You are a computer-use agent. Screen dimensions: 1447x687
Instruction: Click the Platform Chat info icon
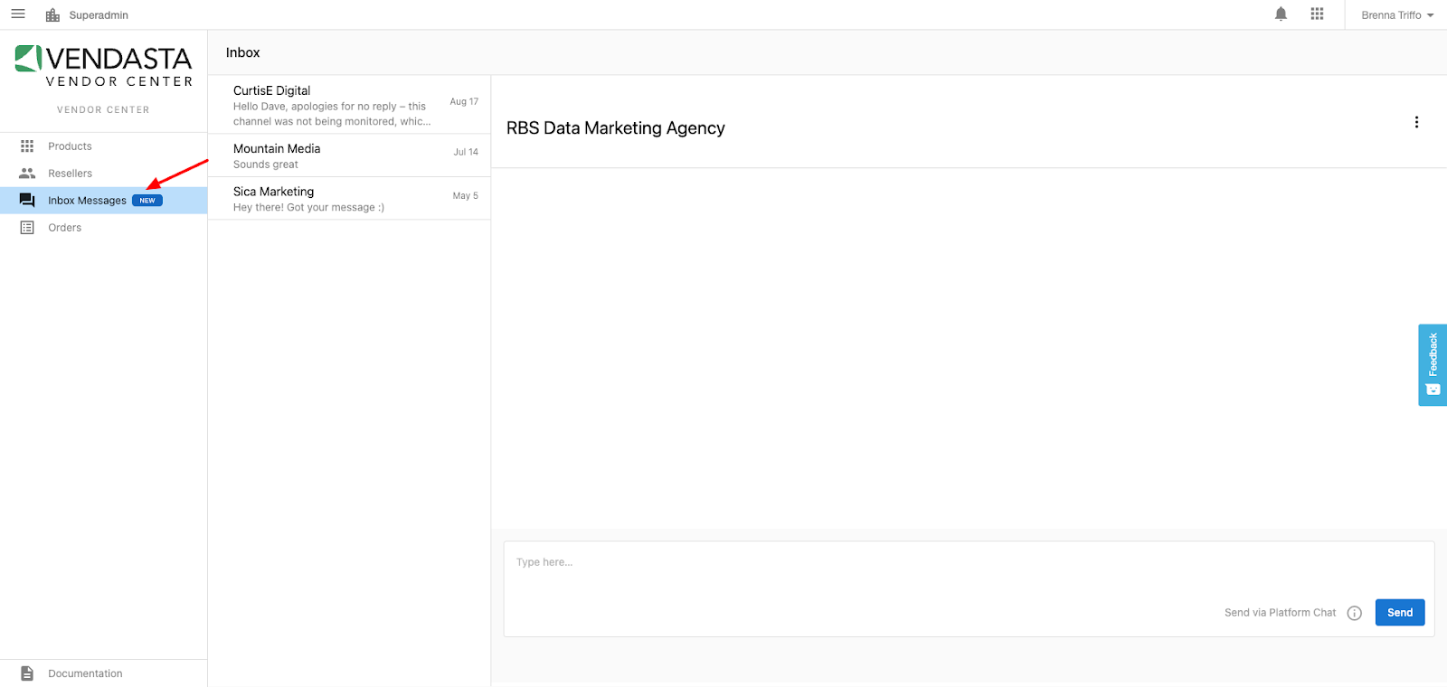pyautogui.click(x=1354, y=613)
